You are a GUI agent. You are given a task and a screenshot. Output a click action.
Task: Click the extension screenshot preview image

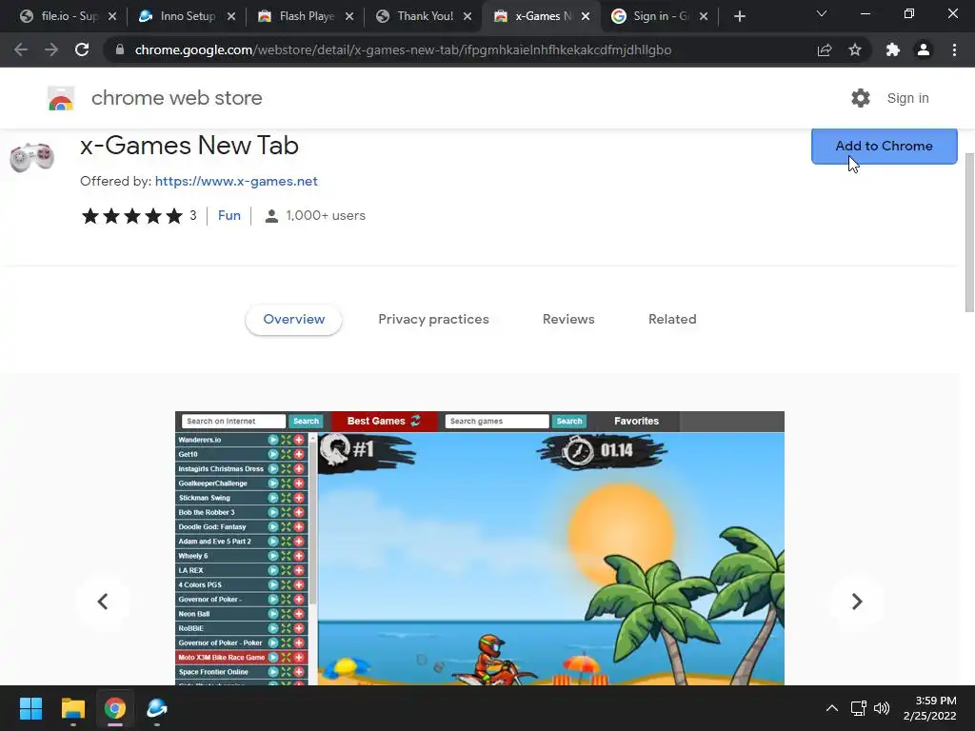coord(480,548)
